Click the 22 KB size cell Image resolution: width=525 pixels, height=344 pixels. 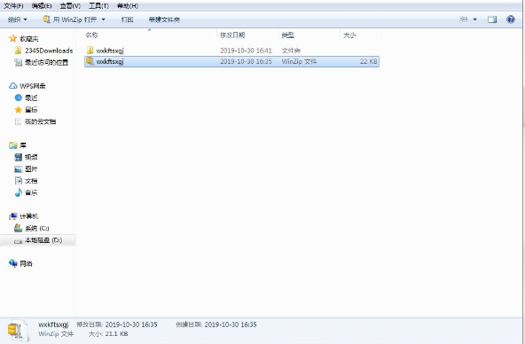tap(368, 61)
